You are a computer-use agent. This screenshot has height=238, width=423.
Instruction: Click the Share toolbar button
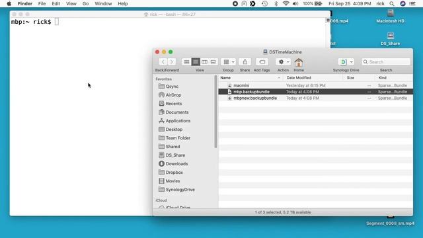click(x=245, y=61)
